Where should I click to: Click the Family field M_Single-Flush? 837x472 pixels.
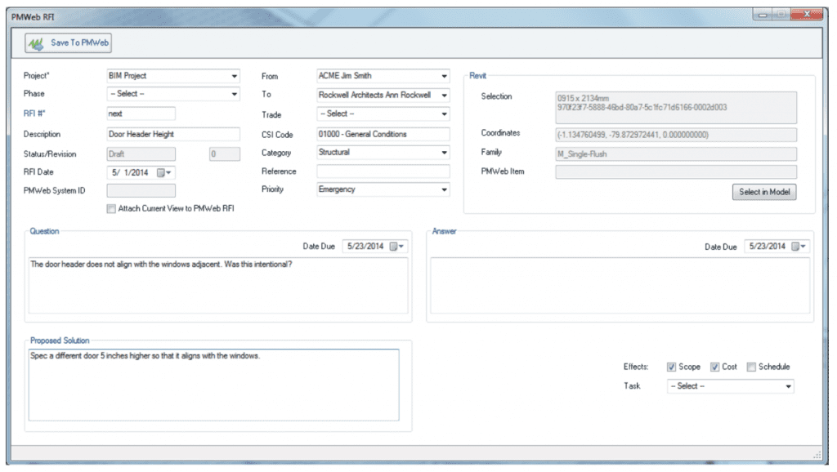pyautogui.click(x=676, y=154)
